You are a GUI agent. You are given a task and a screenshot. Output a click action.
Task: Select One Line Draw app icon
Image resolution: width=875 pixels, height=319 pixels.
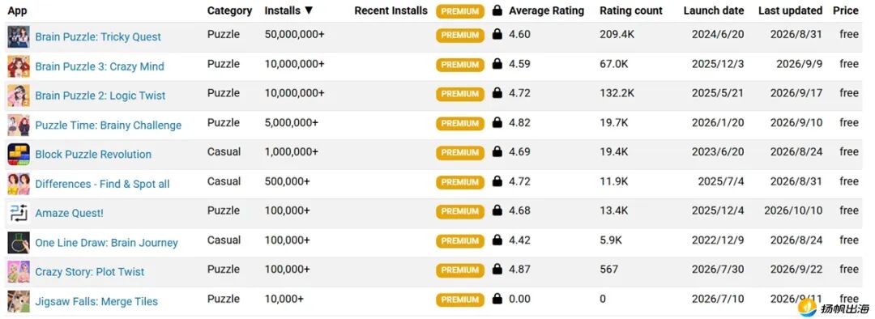pyautogui.click(x=19, y=243)
